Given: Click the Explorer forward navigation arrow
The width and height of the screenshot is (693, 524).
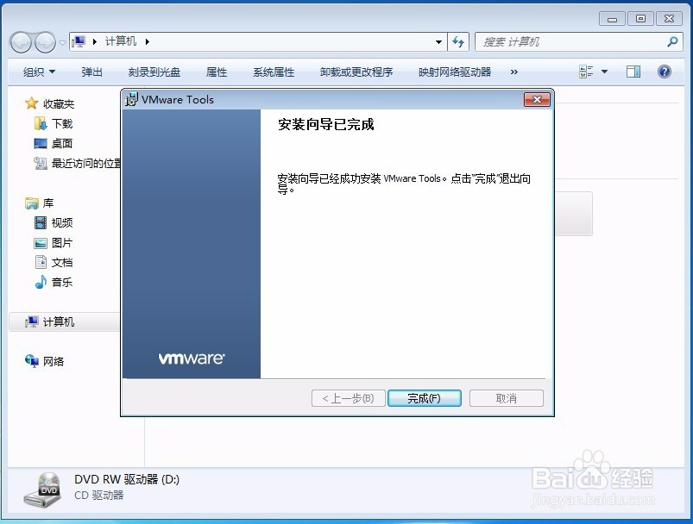Looking at the screenshot, I should (x=45, y=42).
